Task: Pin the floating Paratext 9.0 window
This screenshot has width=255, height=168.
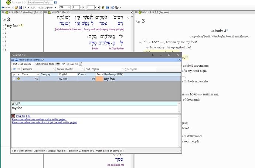Action: pyautogui.click(x=153, y=55)
